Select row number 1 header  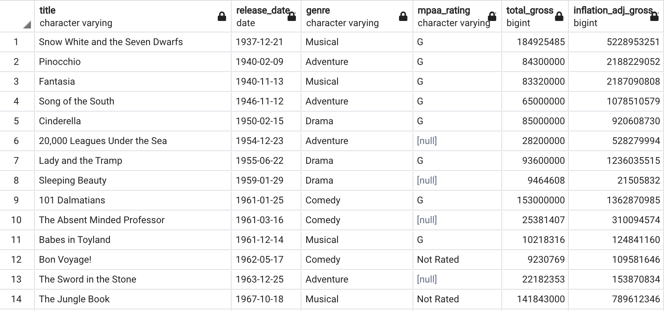pyautogui.click(x=16, y=42)
